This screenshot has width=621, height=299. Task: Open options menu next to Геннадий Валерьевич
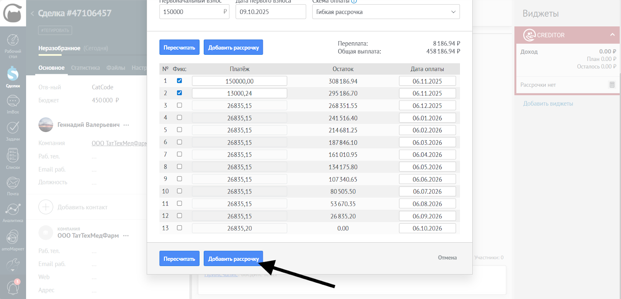[x=126, y=125]
